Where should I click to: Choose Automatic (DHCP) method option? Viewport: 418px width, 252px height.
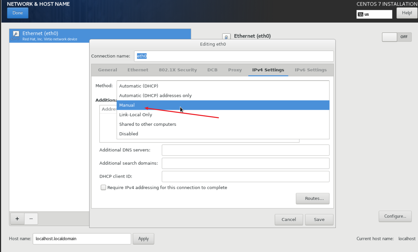(x=138, y=86)
